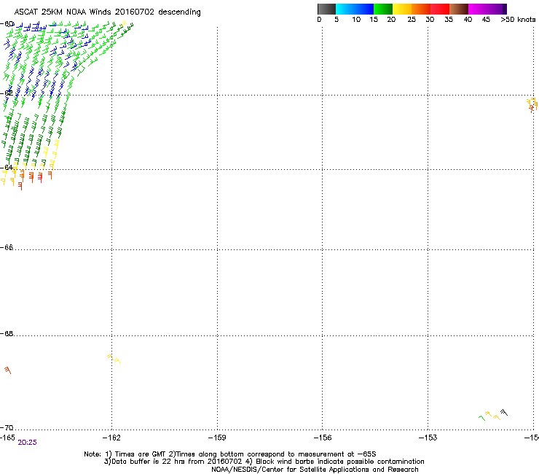The image size is (539, 474).
Task: Click the -162 longitude axis label
Action: point(111,438)
